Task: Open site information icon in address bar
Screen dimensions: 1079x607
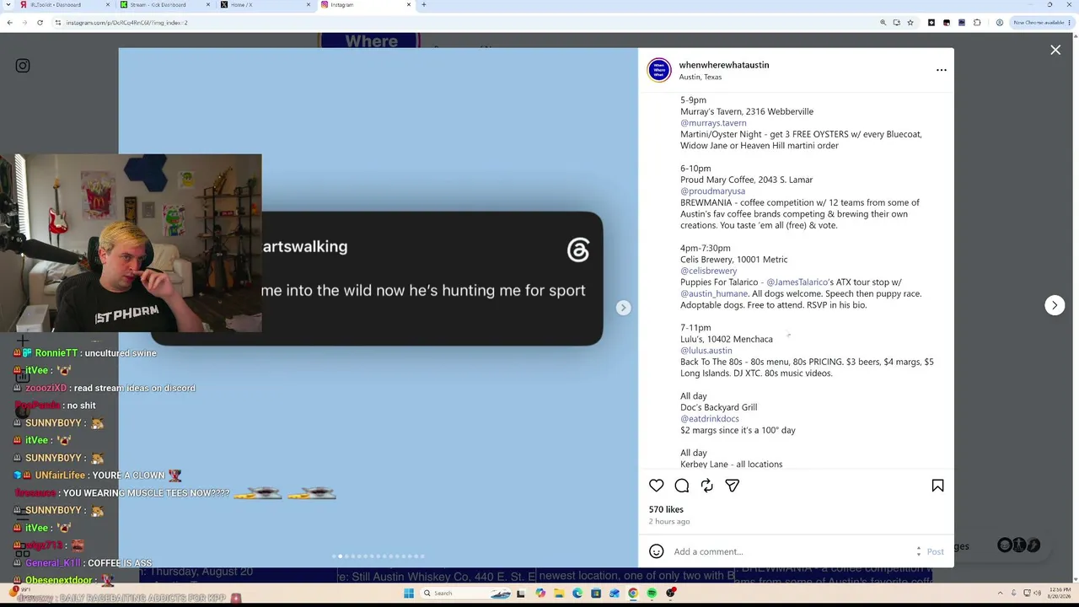Action: coord(57,23)
